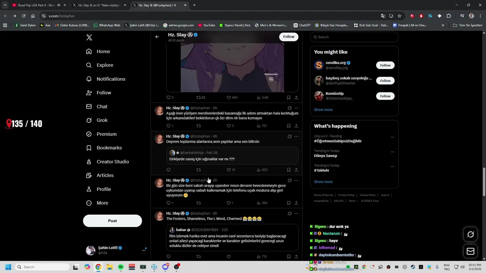Open Grok in X sidebar
The image size is (486, 273).
point(96,120)
